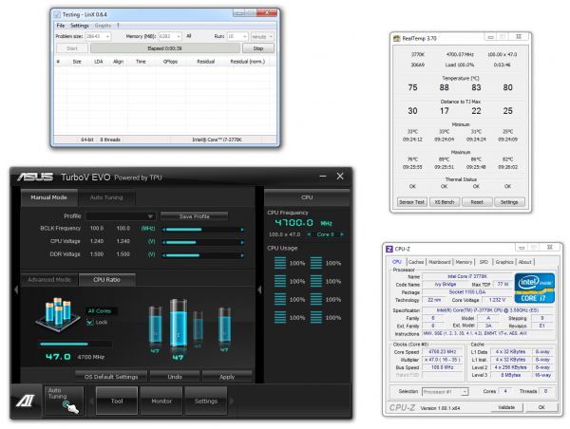The image size is (570, 429).
Task: Click the LinX title bar checkmark icon
Action: click(x=57, y=14)
